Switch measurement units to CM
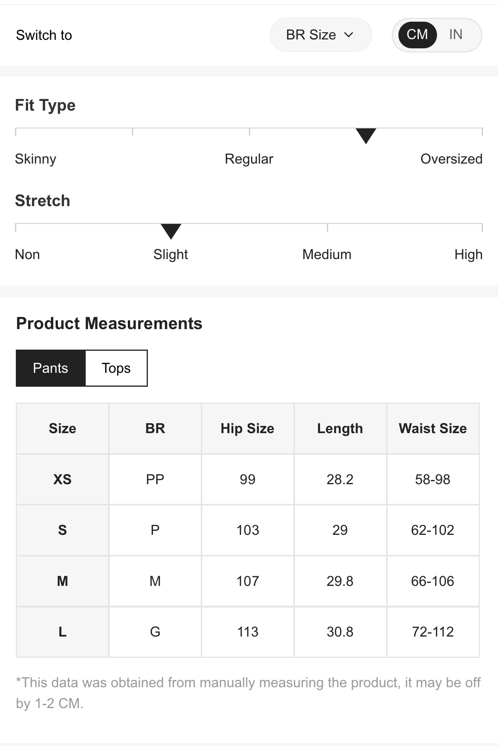Screen dimensions: 498x746 [417, 35]
